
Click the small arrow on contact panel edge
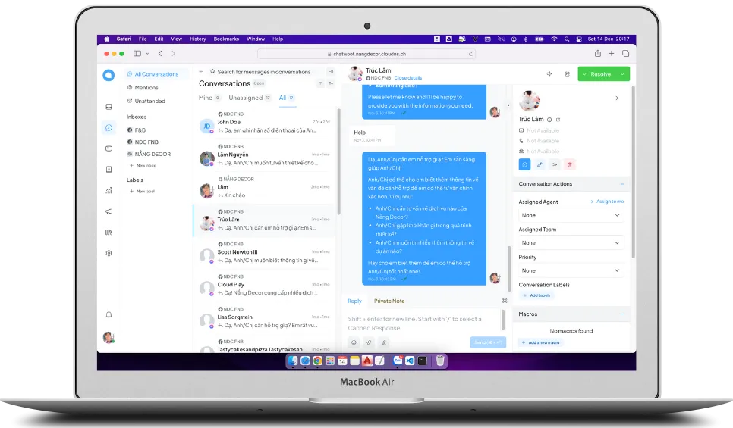508,105
